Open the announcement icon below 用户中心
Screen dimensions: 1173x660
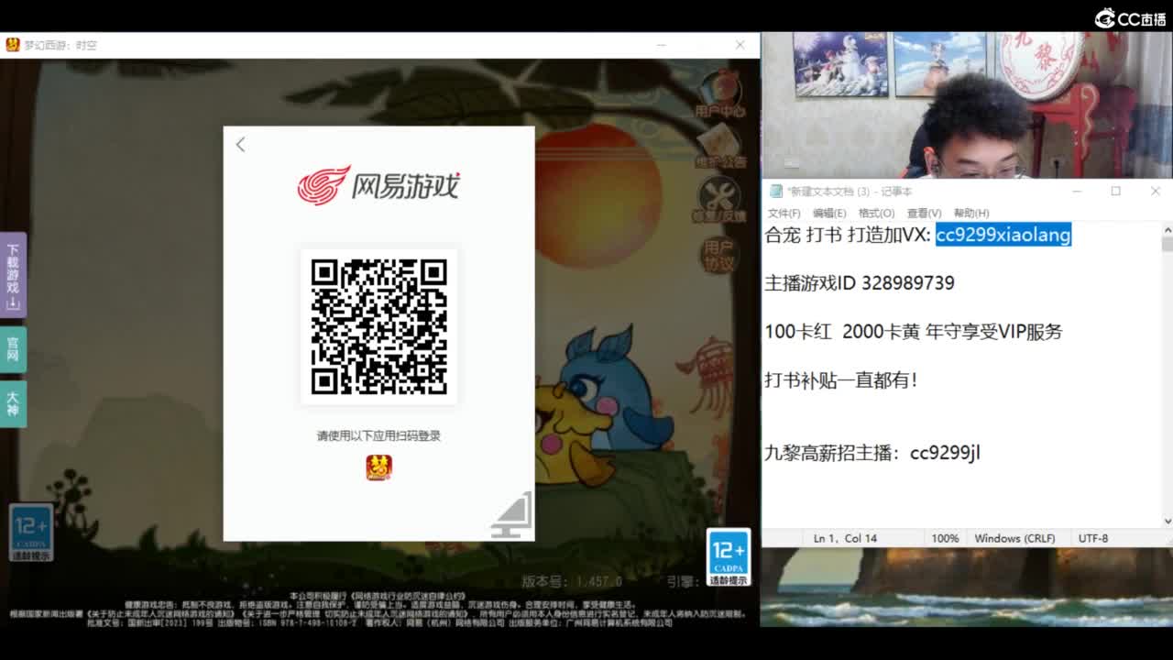pyautogui.click(x=720, y=148)
